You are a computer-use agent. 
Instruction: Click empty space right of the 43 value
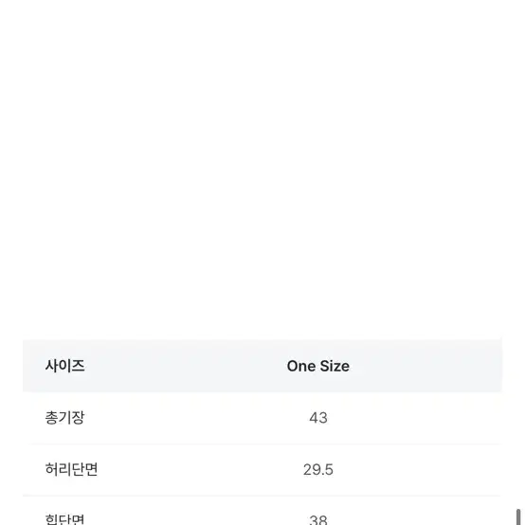point(415,418)
